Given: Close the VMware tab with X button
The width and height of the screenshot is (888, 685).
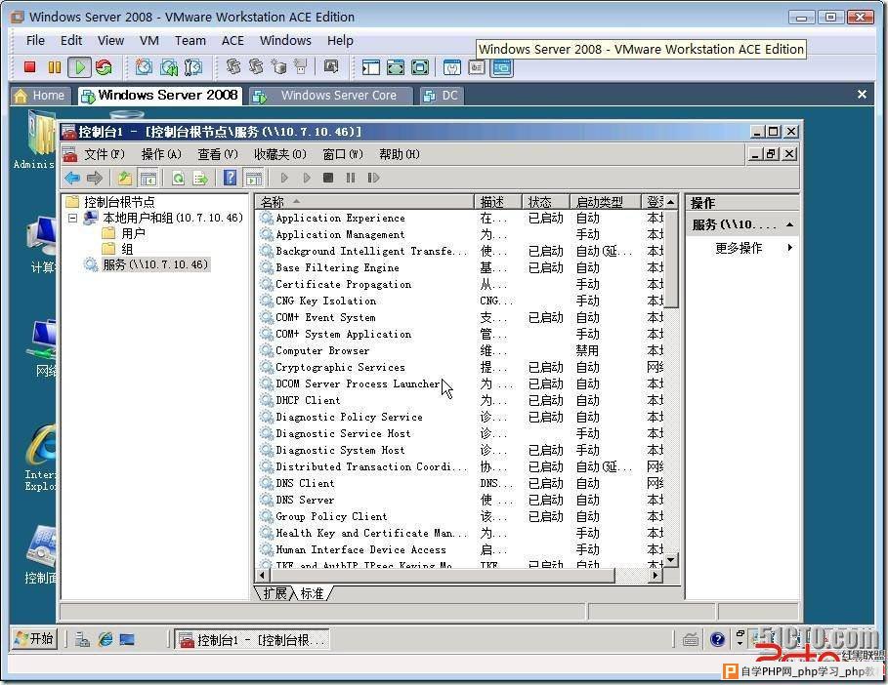Looking at the screenshot, I should 862,95.
